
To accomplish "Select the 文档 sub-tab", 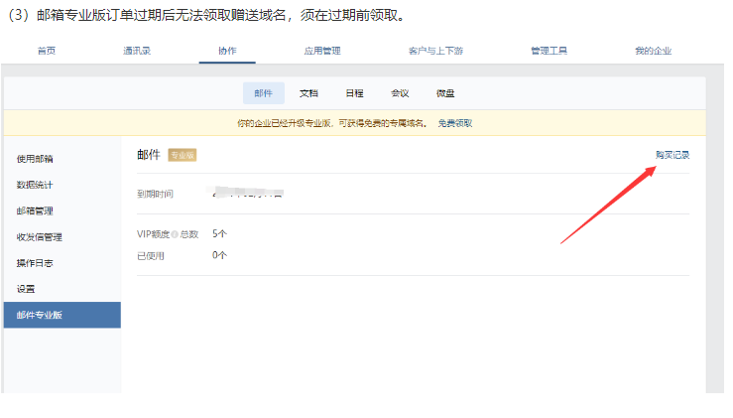I will [x=308, y=93].
